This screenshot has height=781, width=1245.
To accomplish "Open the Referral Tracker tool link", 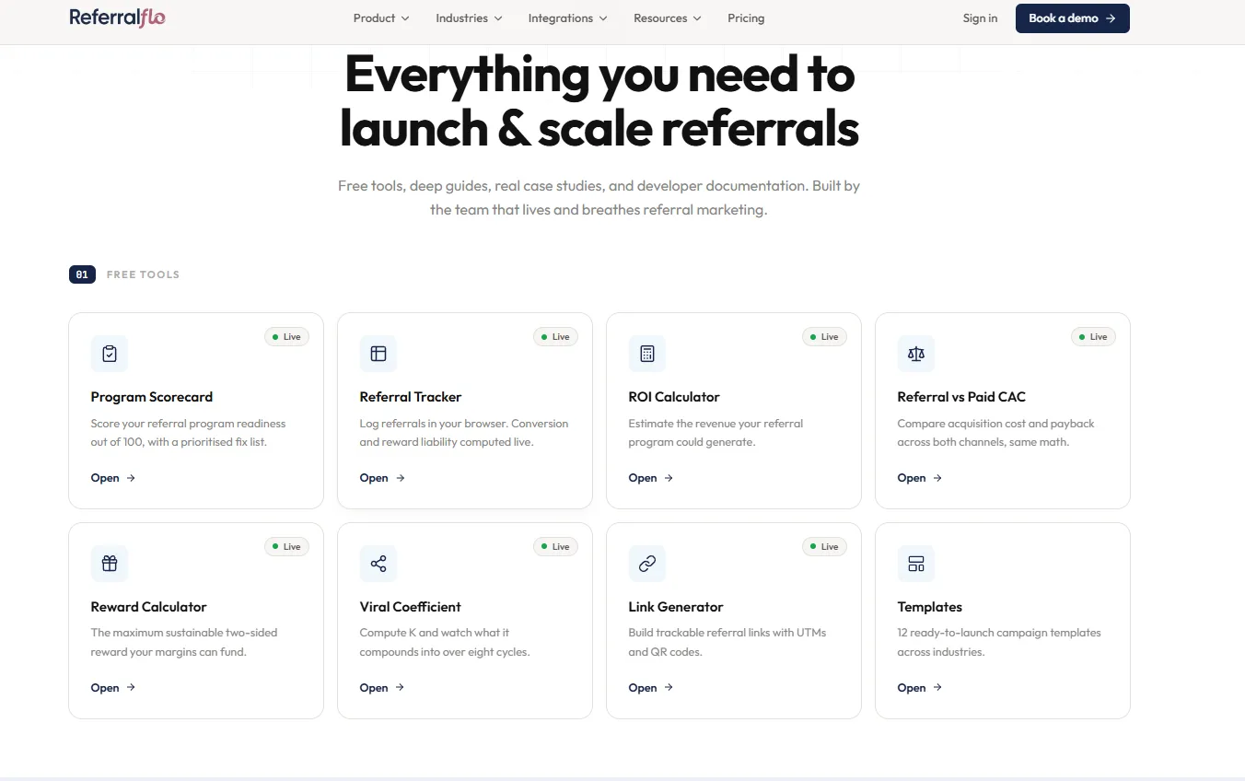I will pos(382,478).
